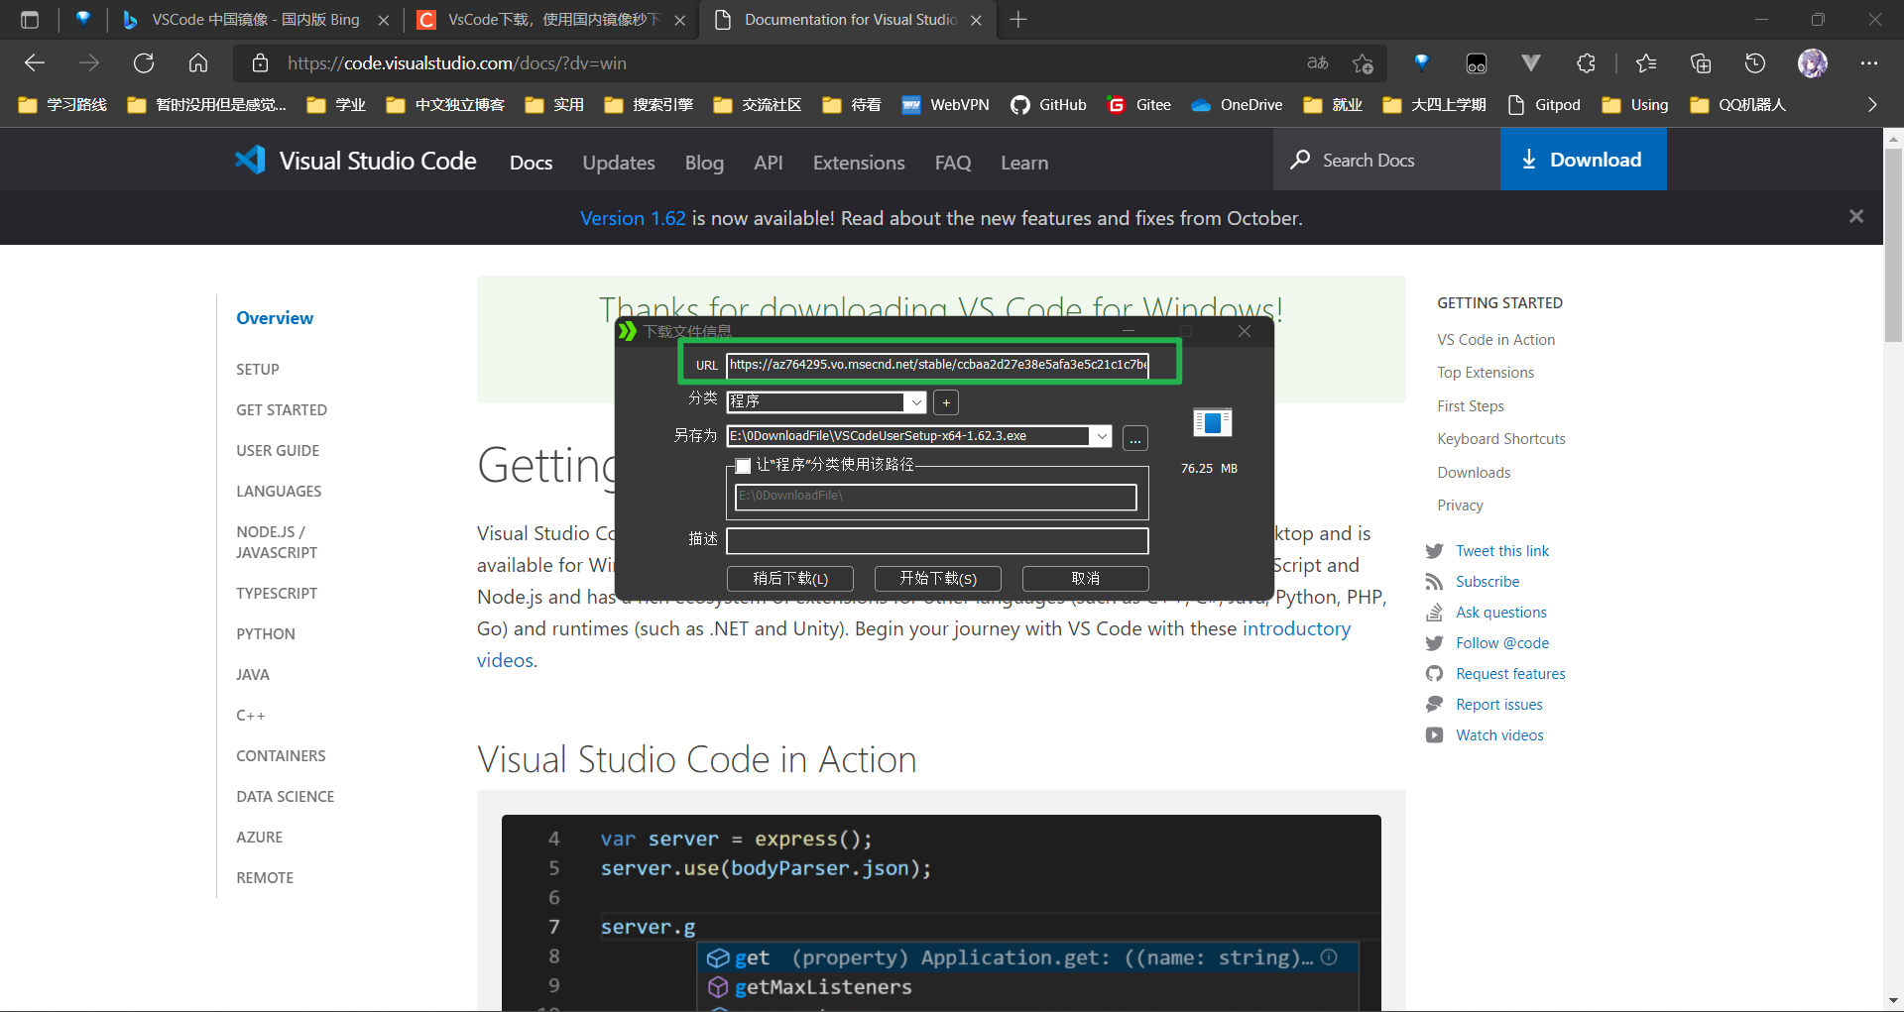The width and height of the screenshot is (1904, 1012).
Task: Switch to VsCode下载 tab
Action: point(551,20)
